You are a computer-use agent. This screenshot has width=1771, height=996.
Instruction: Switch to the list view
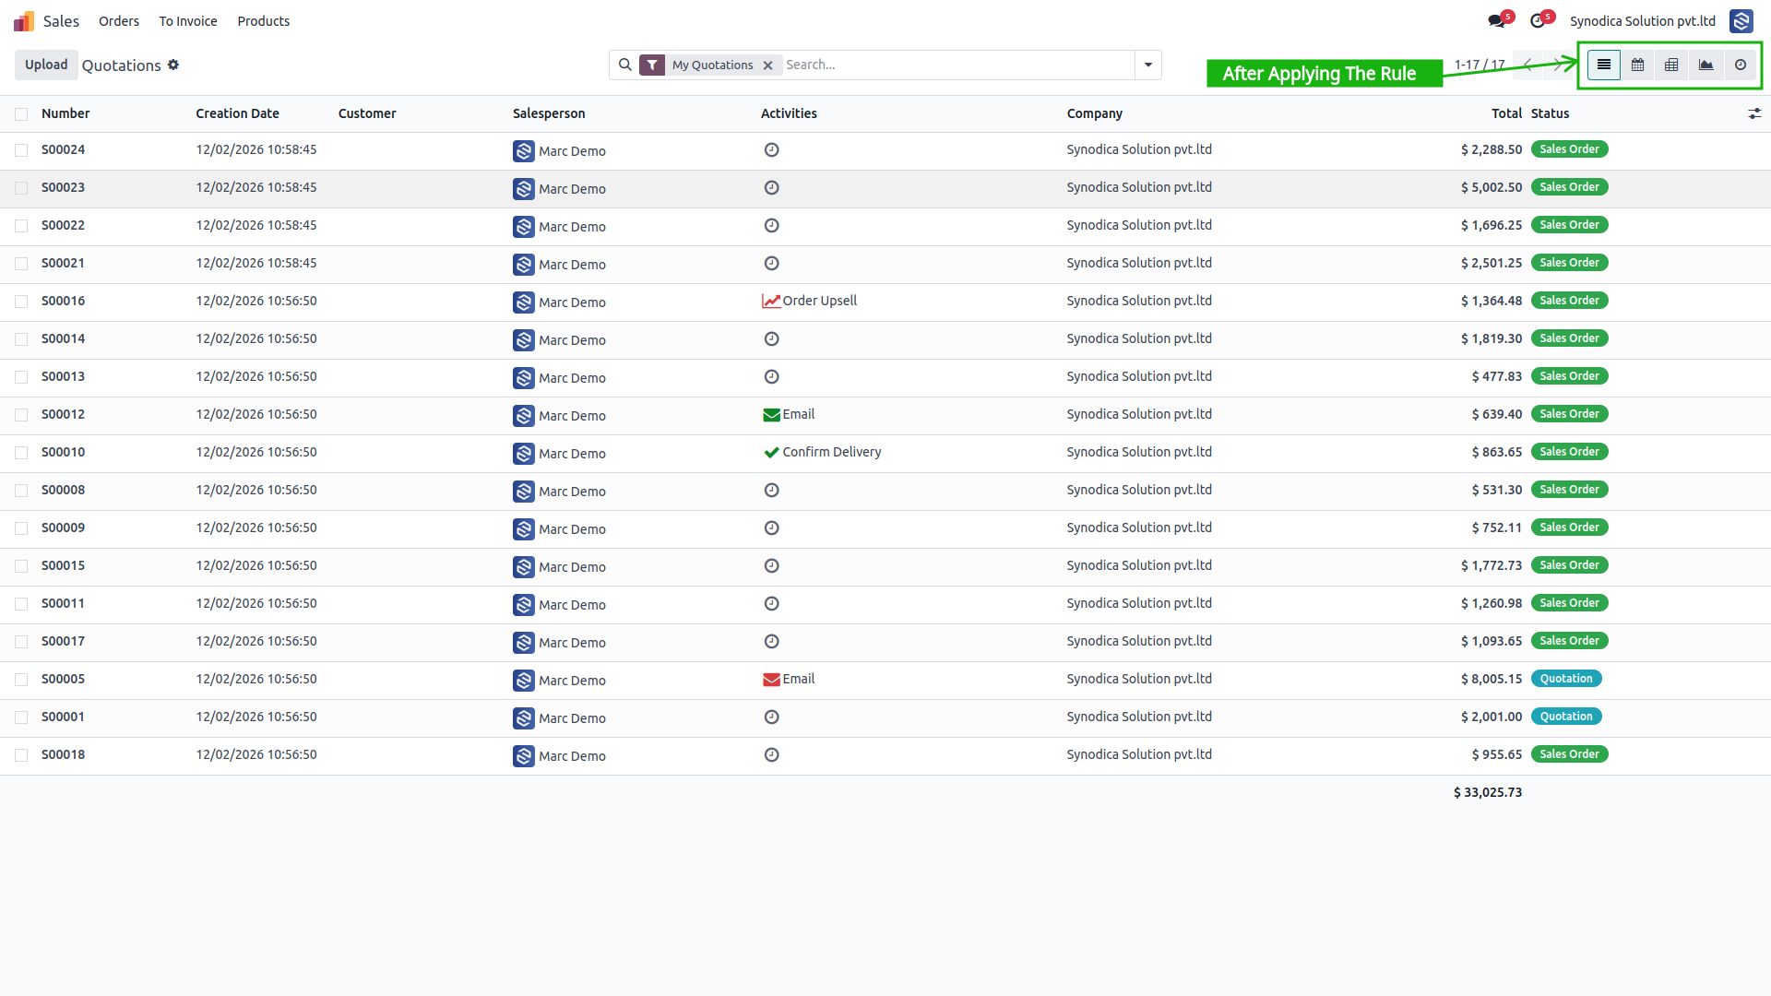(1604, 65)
